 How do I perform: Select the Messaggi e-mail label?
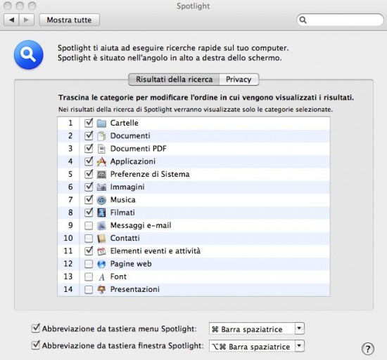pos(141,225)
